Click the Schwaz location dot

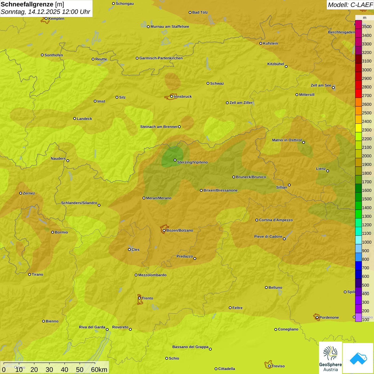click(x=208, y=83)
